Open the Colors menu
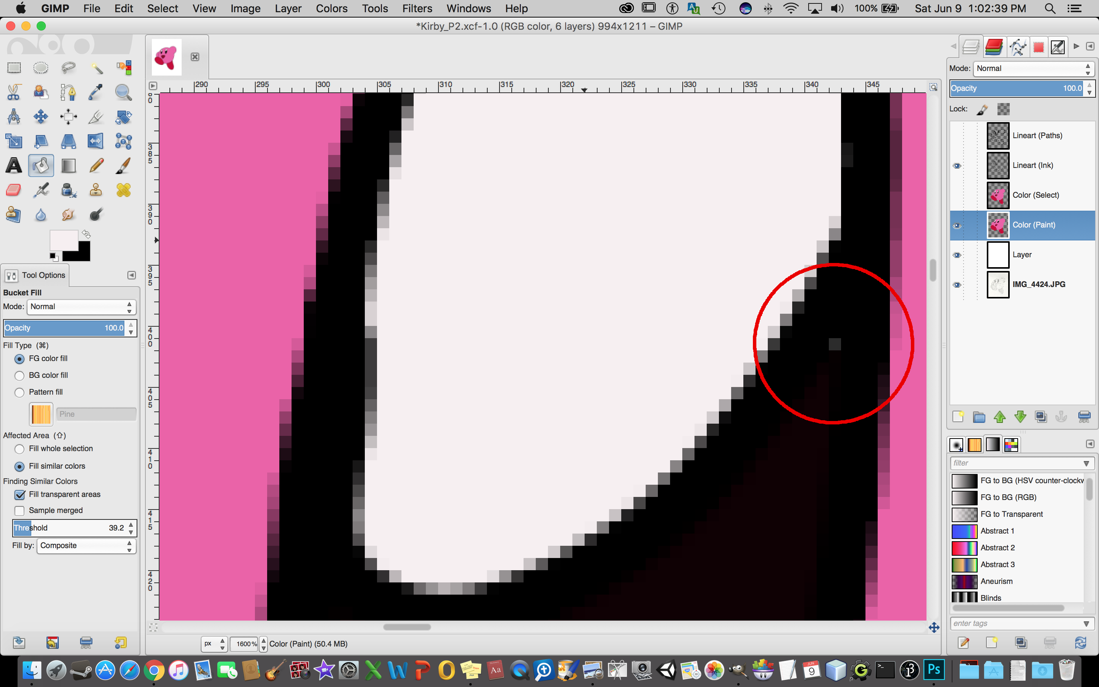1099x687 pixels. [x=332, y=9]
